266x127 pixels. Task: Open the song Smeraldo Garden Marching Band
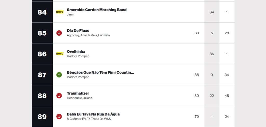click(97, 10)
